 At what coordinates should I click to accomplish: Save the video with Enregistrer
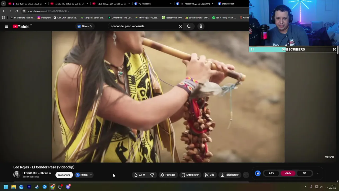[x=190, y=175]
